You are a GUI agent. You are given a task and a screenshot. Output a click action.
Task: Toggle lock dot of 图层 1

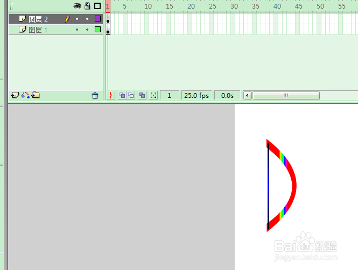87,30
